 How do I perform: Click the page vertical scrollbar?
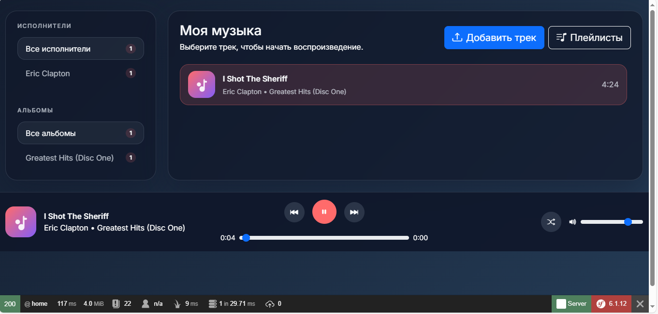click(x=653, y=147)
